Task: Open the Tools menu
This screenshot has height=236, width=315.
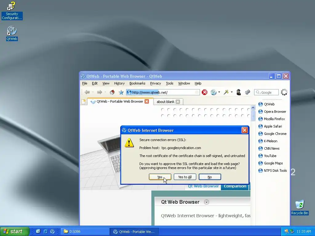Action: coord(169,83)
